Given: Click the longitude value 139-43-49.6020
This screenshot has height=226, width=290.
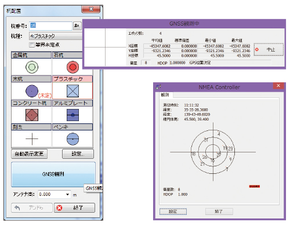Looking at the screenshot, I should pyautogui.click(x=197, y=114).
